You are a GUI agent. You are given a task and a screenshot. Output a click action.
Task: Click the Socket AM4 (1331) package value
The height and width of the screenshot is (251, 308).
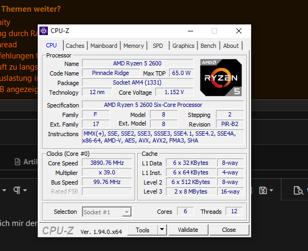137,82
